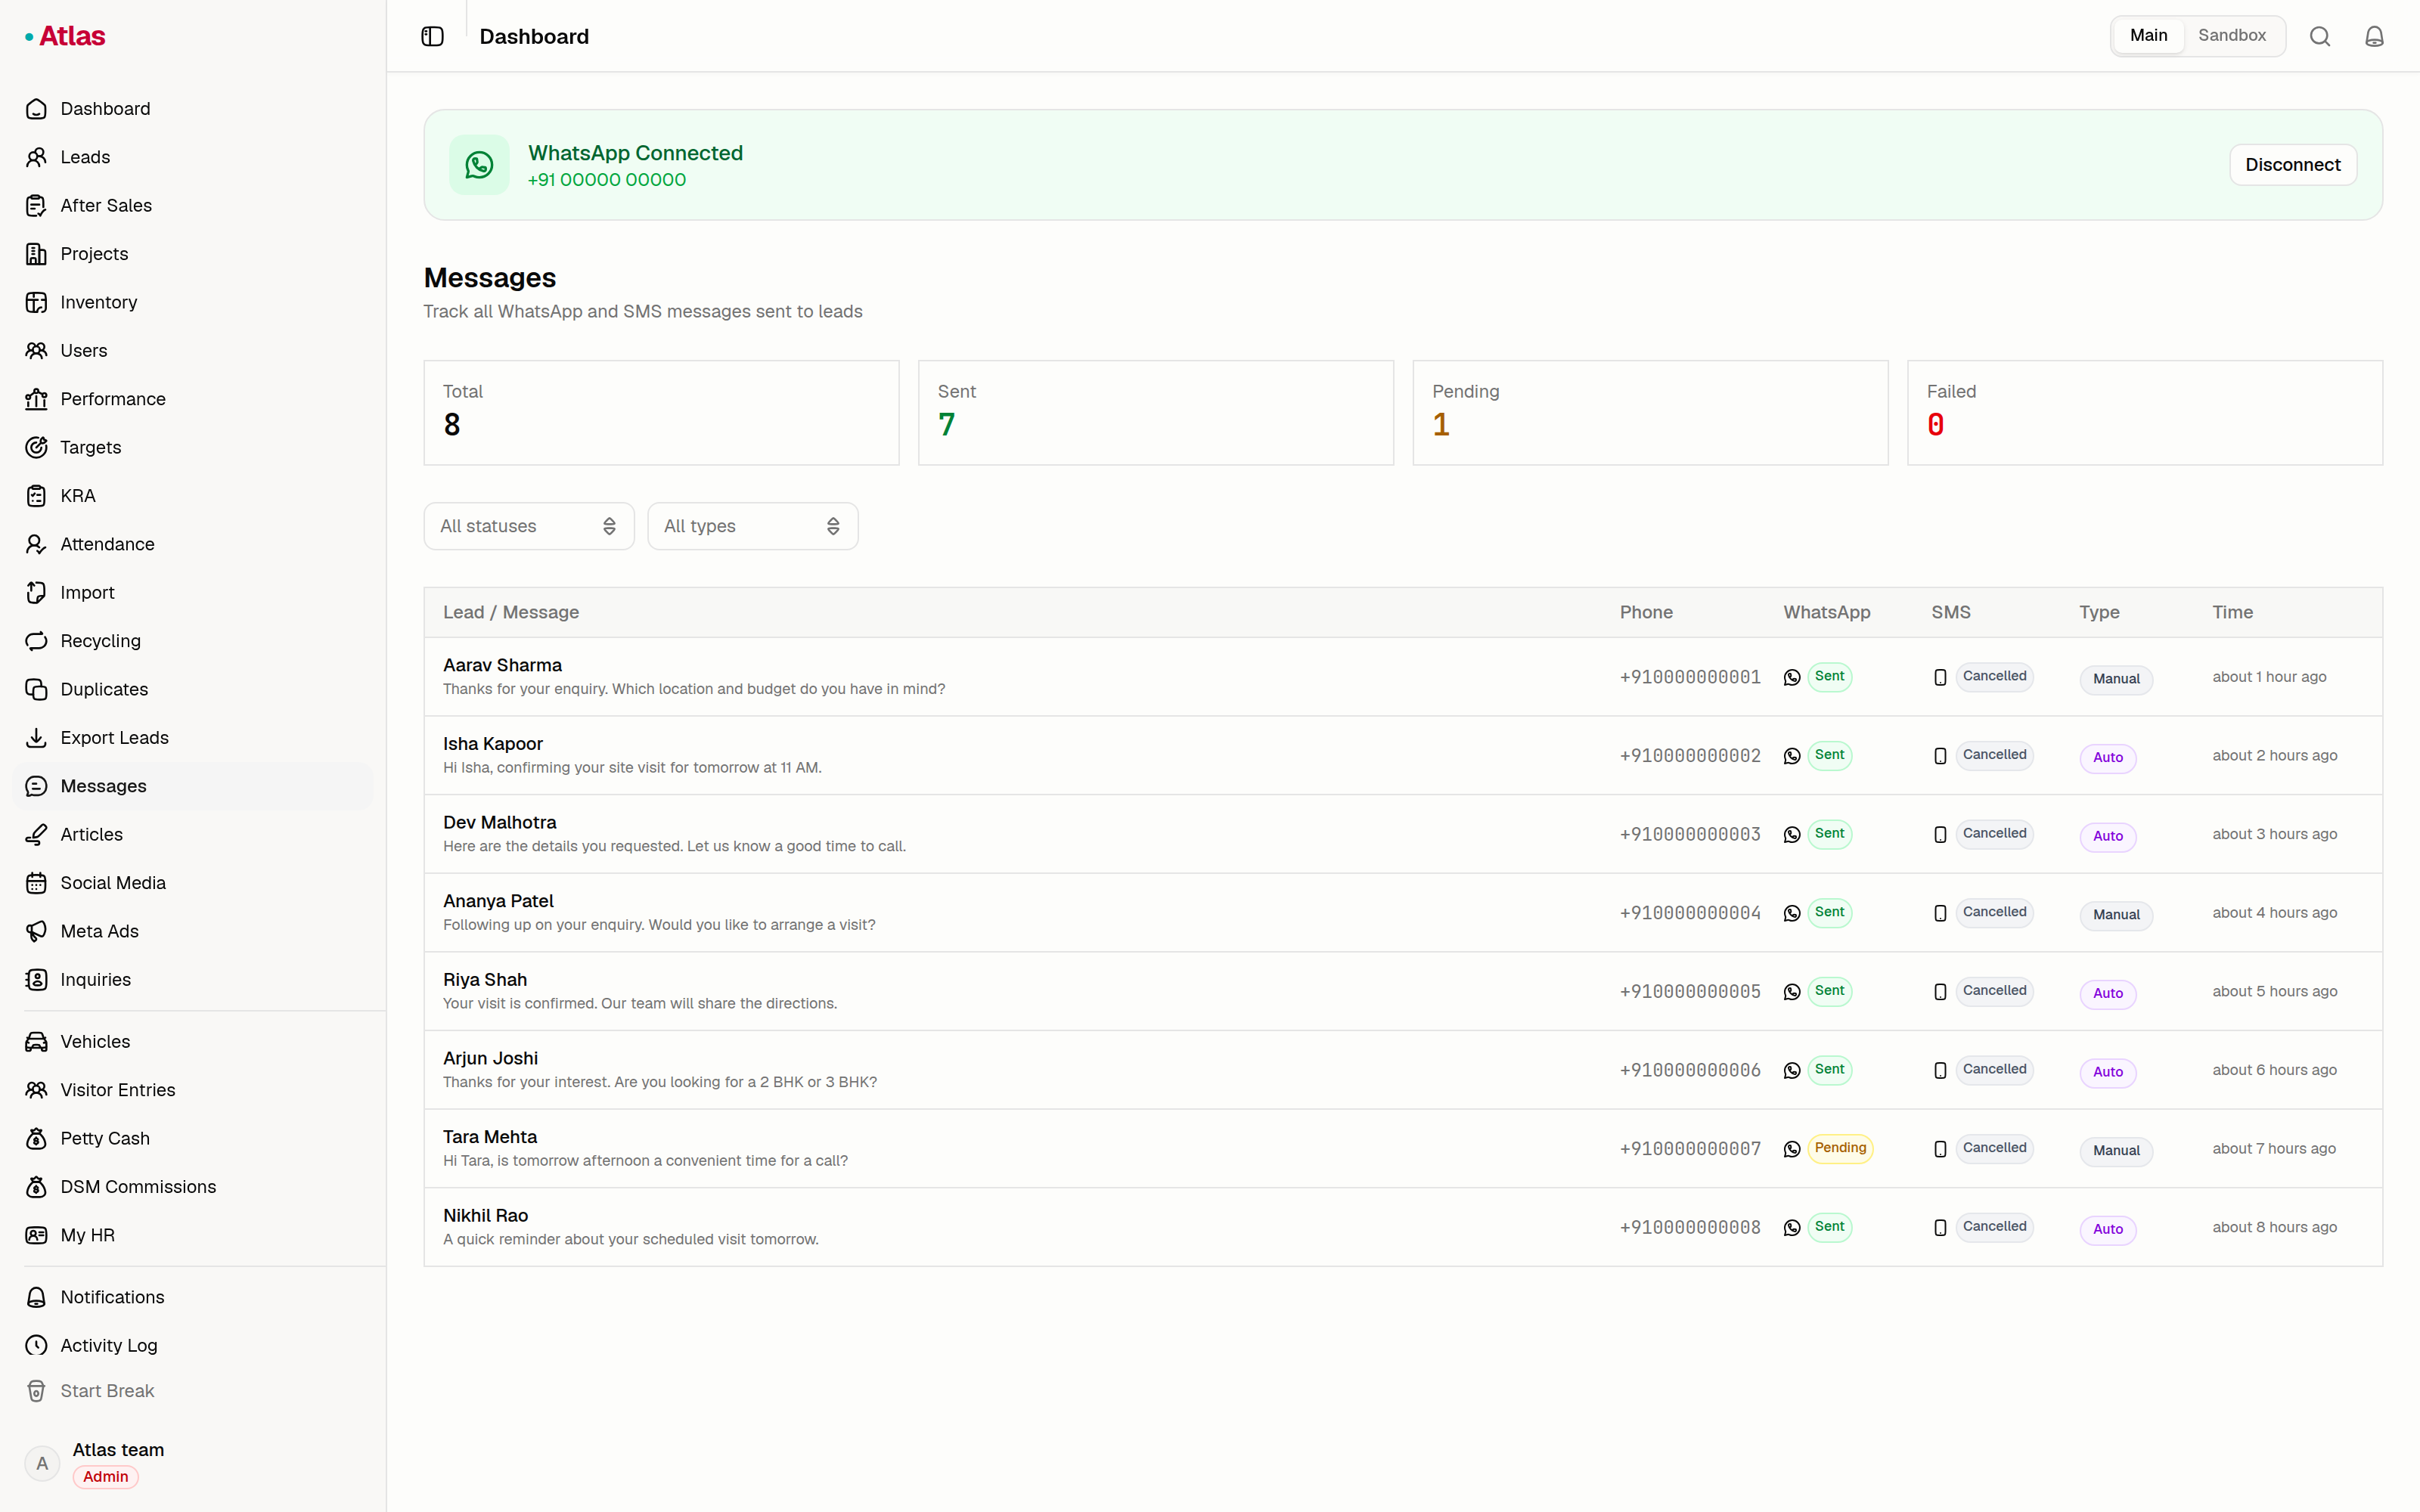Click the Recycling sidebar icon
Image resolution: width=2420 pixels, height=1512 pixels.
pos(37,641)
